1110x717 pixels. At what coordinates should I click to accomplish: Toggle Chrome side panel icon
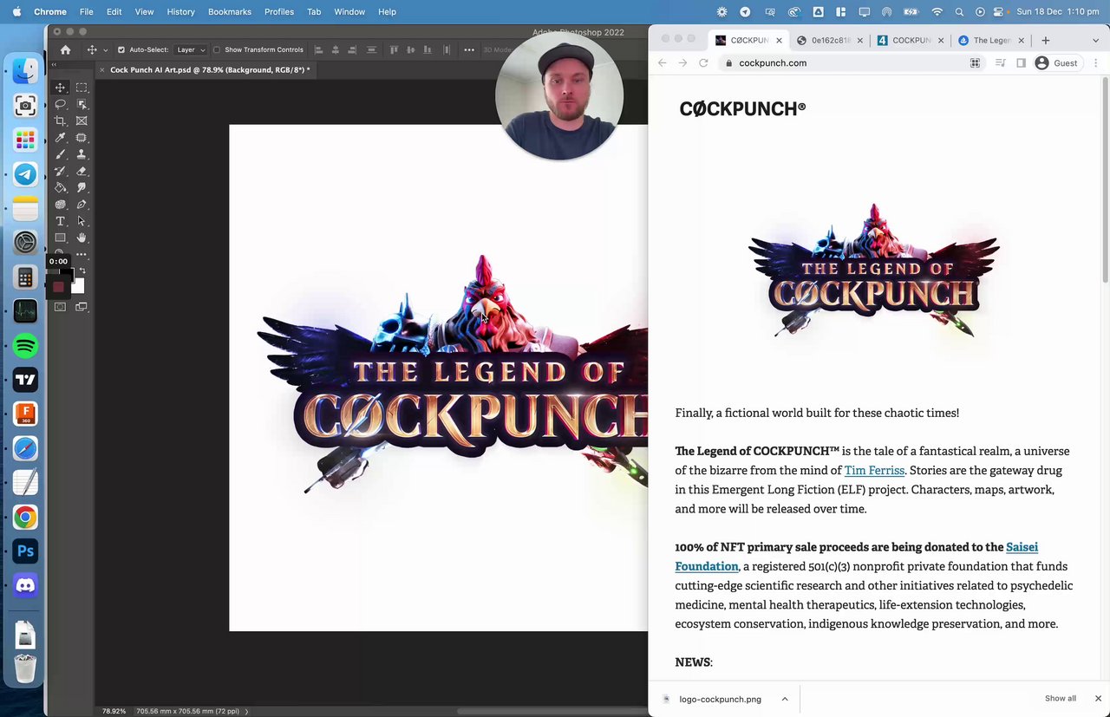[1021, 62]
